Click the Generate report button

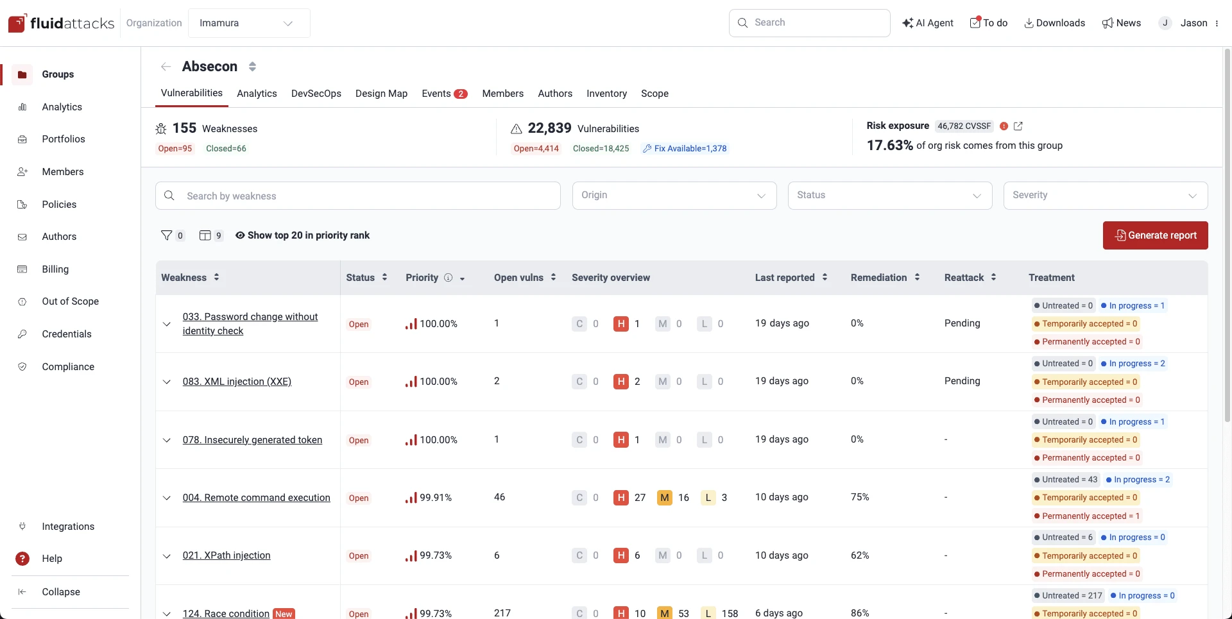click(x=1155, y=235)
